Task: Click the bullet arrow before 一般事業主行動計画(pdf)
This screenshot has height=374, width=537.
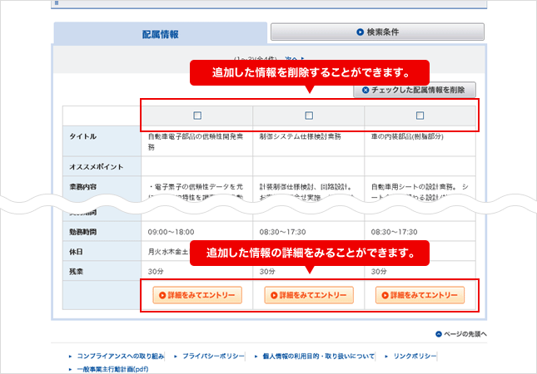Action: [70, 368]
